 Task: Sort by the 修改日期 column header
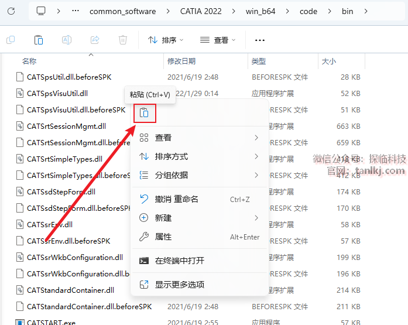pyautogui.click(x=181, y=61)
